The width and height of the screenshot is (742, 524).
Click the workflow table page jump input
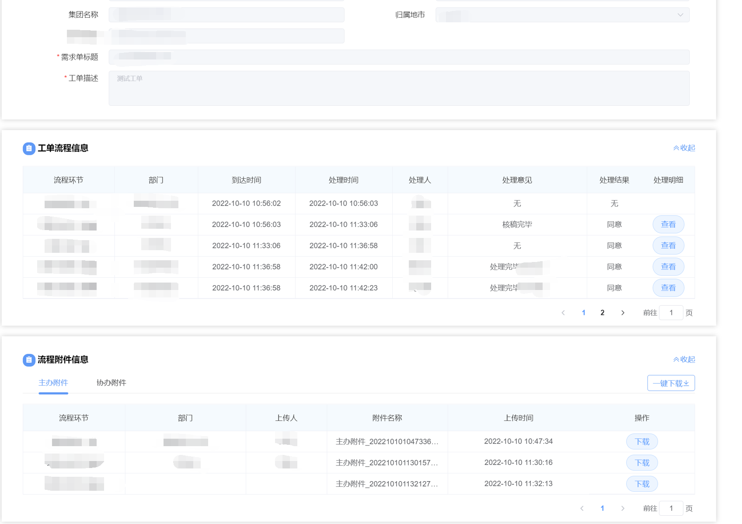(671, 313)
